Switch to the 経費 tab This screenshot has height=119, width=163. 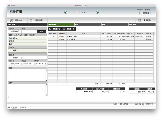[x=115, y=24]
